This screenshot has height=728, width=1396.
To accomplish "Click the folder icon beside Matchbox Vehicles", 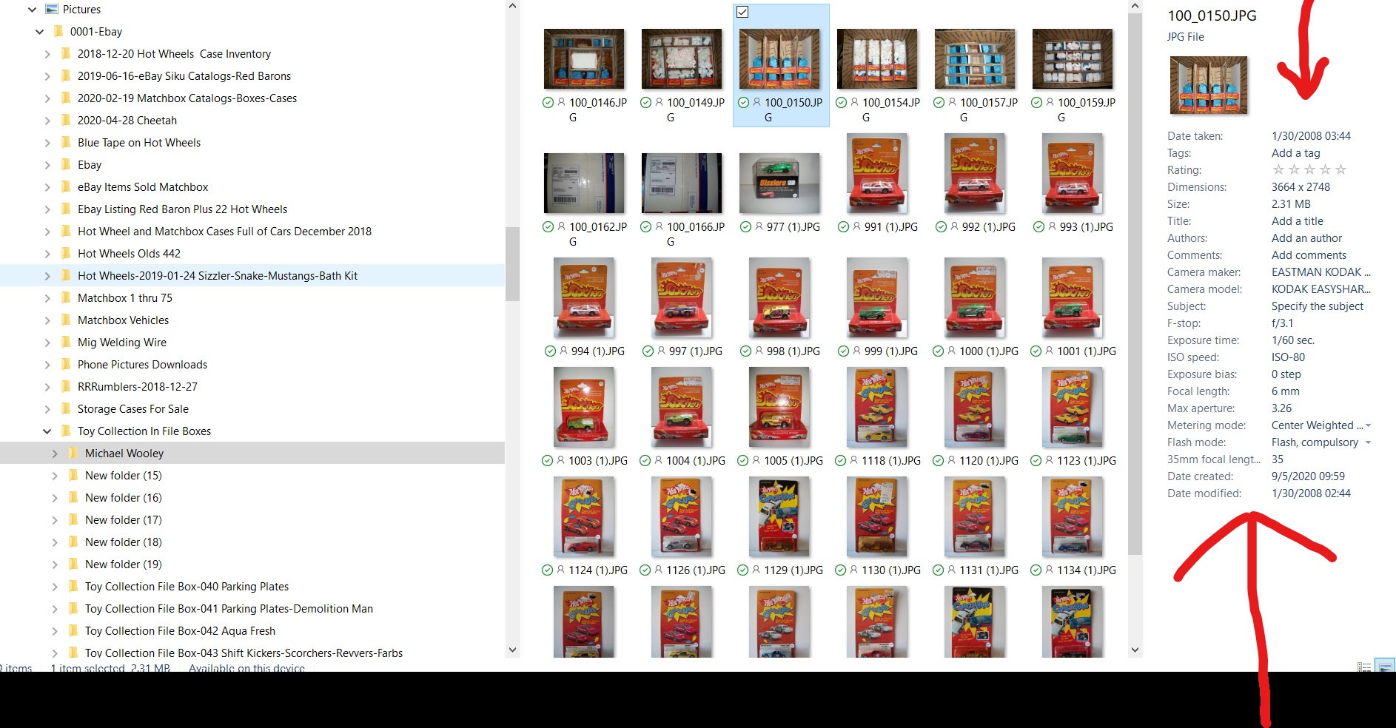I will click(67, 320).
